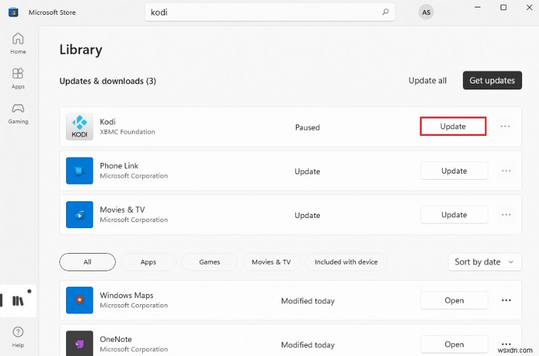539x356 pixels.
Task: Open the Library icon in sidebar
Action: pos(18,301)
